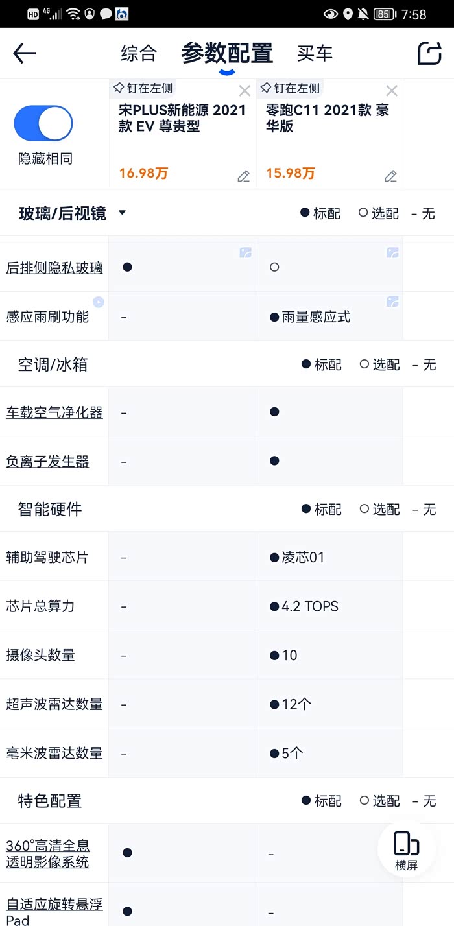Expand the 玻璃/后视镜 section dropdown
Viewport: 454px width, 926px height.
(x=122, y=213)
